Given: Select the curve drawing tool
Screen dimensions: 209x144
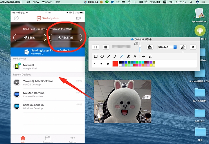Looking at the screenshot, I should pos(115,56).
